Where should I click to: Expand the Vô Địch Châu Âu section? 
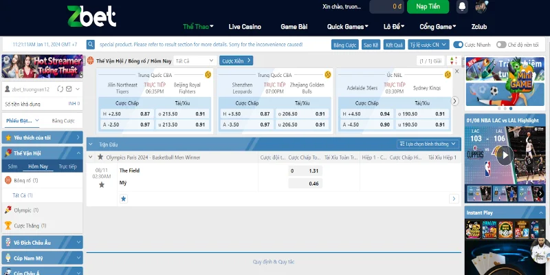[41, 242]
